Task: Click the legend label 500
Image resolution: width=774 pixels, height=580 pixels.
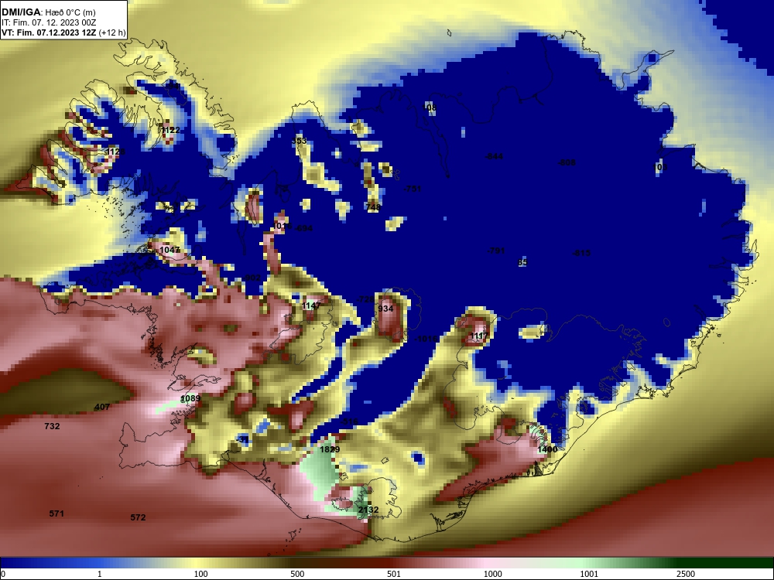Action: (297, 574)
